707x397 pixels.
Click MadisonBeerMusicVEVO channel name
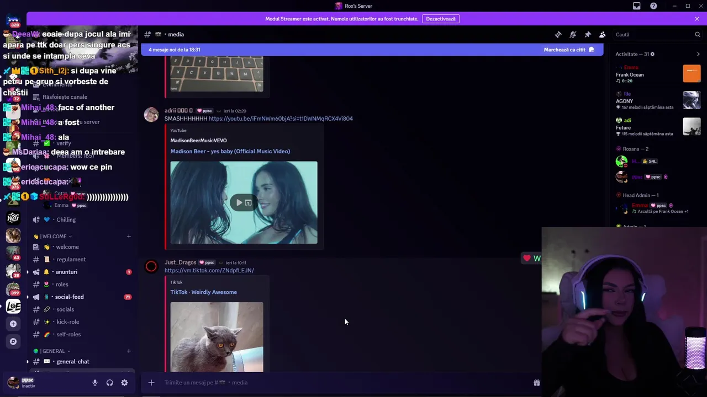pos(199,141)
